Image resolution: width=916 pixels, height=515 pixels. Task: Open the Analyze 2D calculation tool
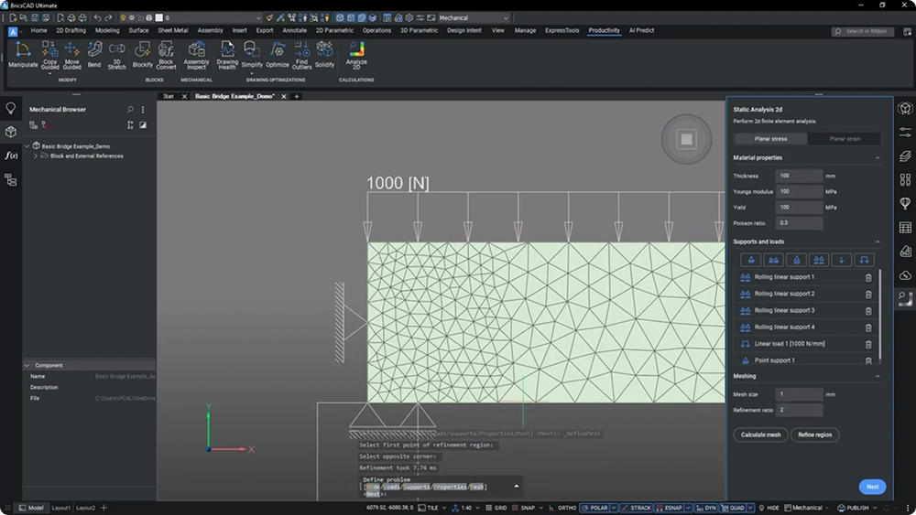pos(356,54)
